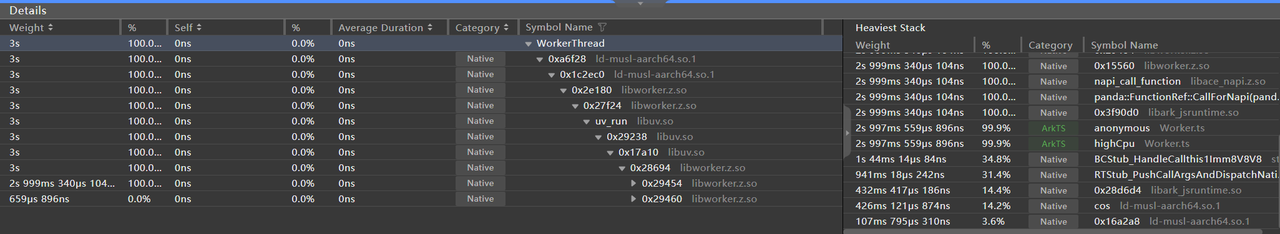1280x234 pixels.
Task: Expand the 0x29460 libworker node
Action: coord(633,199)
